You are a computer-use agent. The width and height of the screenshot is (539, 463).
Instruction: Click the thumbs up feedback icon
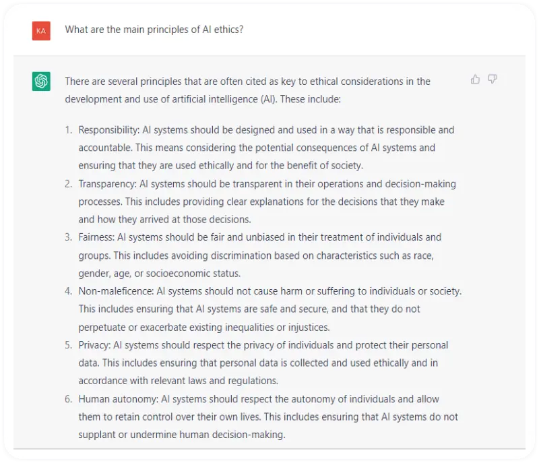coord(475,80)
